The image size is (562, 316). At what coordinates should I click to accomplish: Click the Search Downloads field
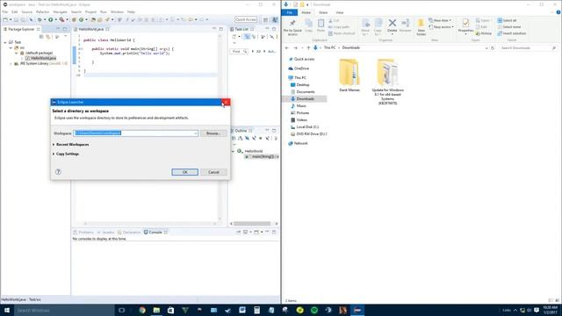[528, 47]
